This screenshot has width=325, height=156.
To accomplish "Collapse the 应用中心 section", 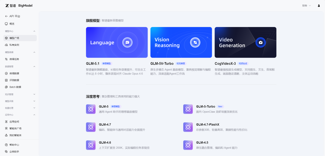I will click(x=34, y=115).
